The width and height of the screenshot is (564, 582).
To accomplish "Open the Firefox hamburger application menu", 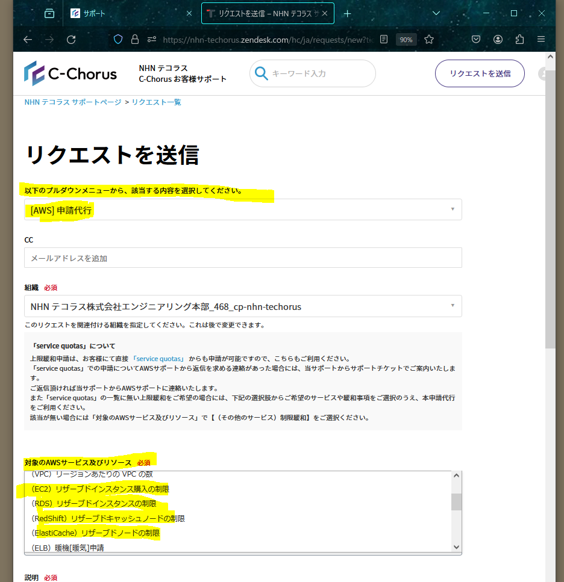I will pos(541,39).
